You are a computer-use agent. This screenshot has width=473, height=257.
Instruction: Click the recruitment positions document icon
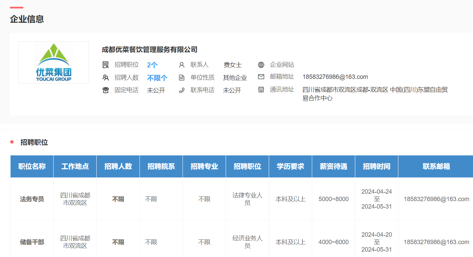[106, 65]
